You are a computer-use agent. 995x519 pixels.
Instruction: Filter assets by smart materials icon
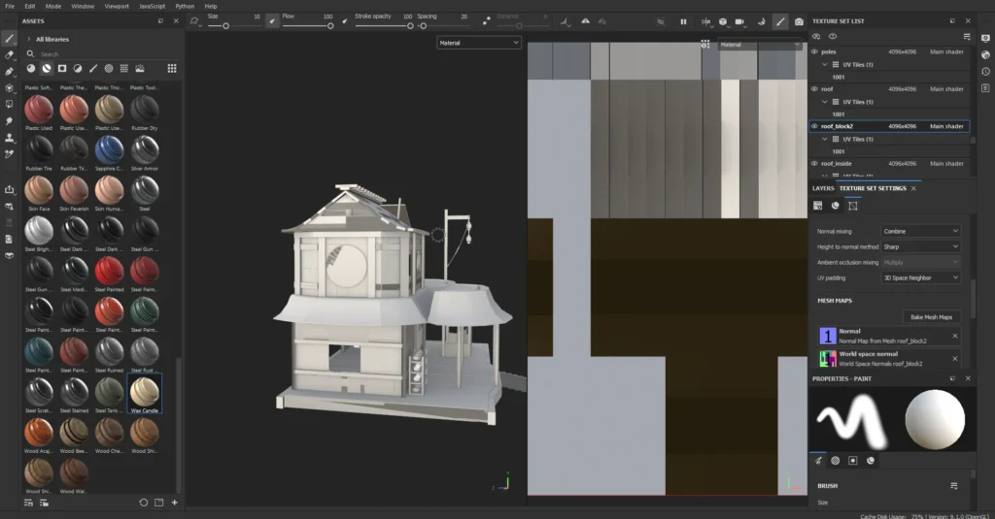(47, 69)
